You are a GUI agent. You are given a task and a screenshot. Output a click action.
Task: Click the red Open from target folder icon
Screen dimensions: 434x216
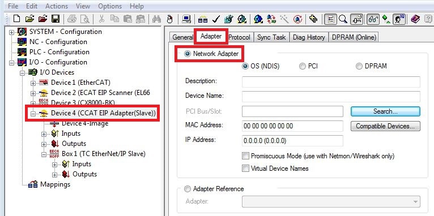[x=43, y=19]
